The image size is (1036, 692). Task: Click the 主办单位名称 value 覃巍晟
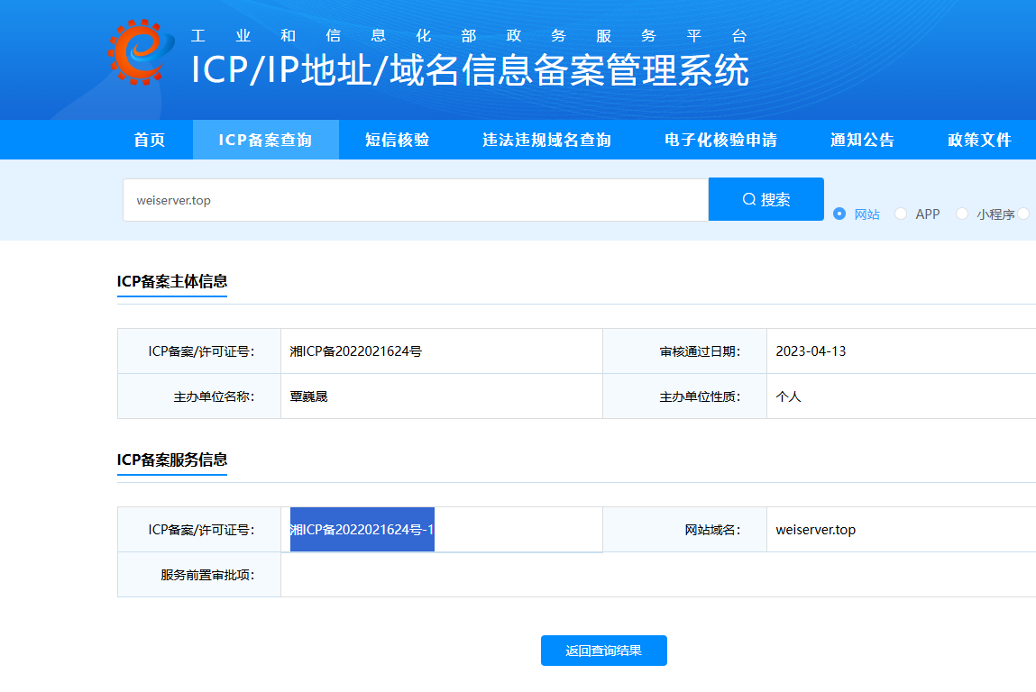pyautogui.click(x=307, y=396)
